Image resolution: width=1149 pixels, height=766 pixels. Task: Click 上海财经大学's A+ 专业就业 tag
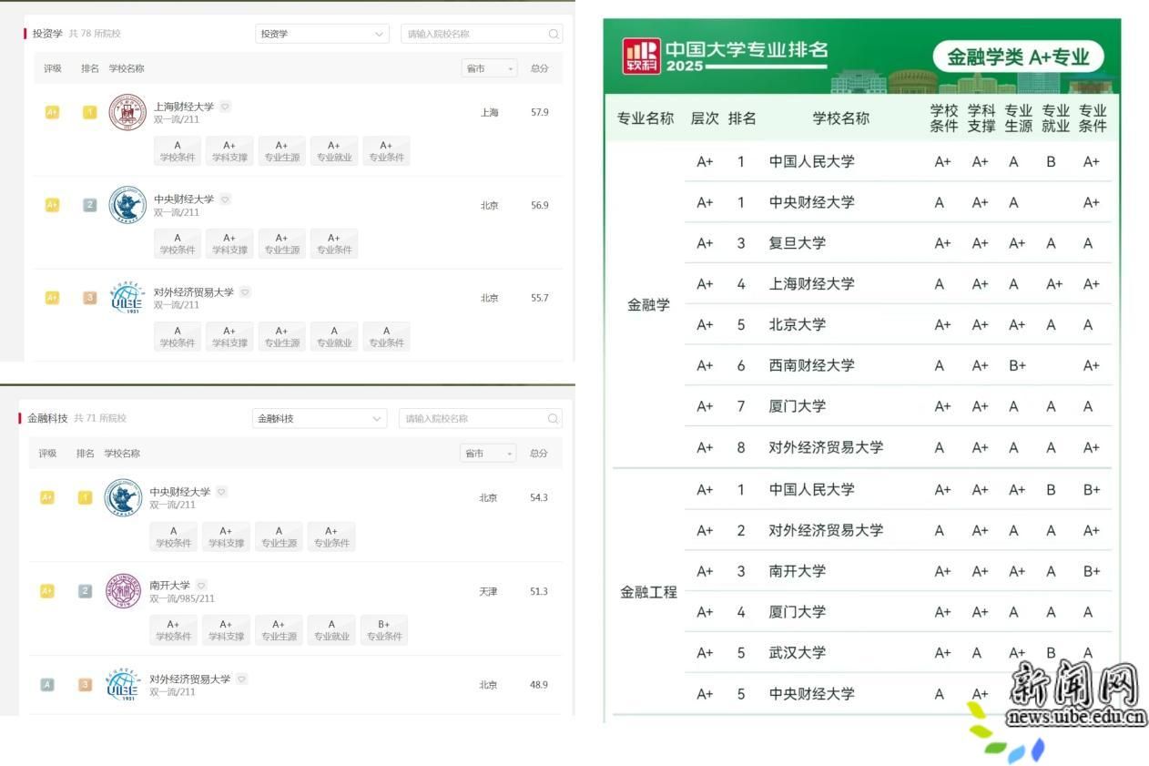tap(334, 151)
